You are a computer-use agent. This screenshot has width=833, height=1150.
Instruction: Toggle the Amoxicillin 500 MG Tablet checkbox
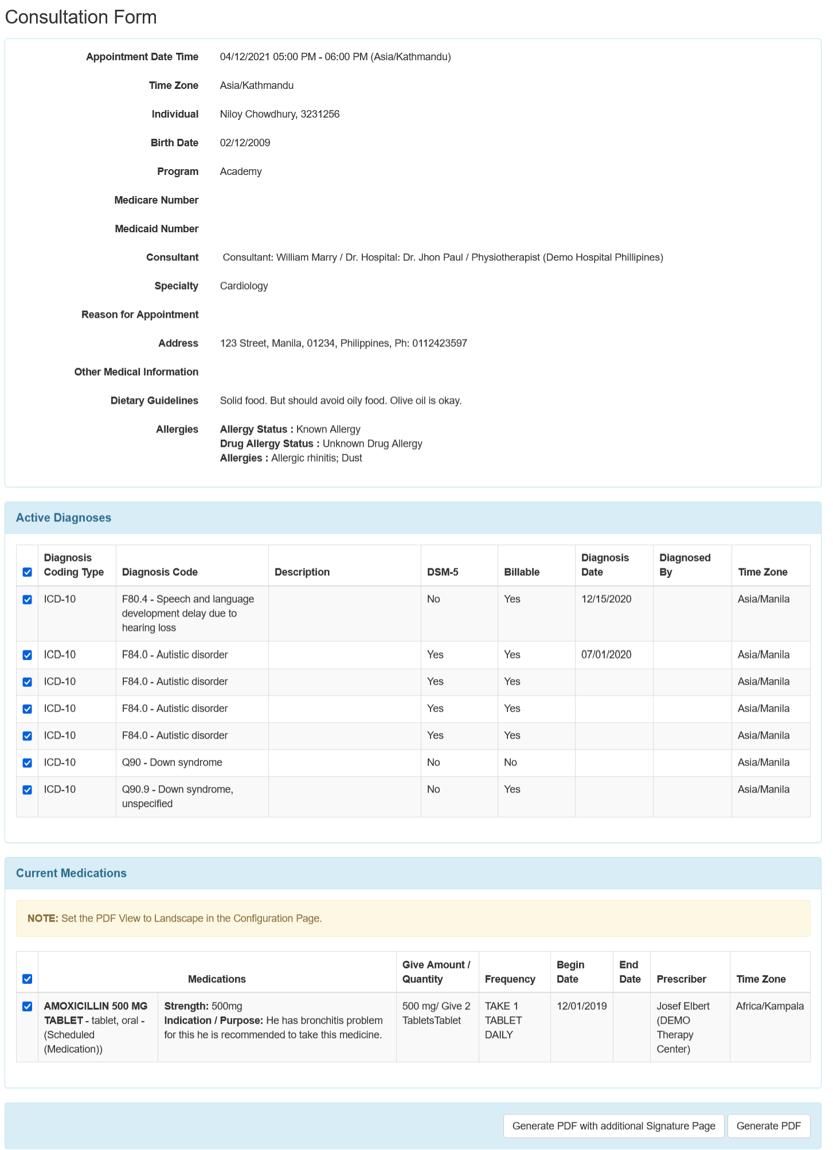click(x=27, y=1007)
